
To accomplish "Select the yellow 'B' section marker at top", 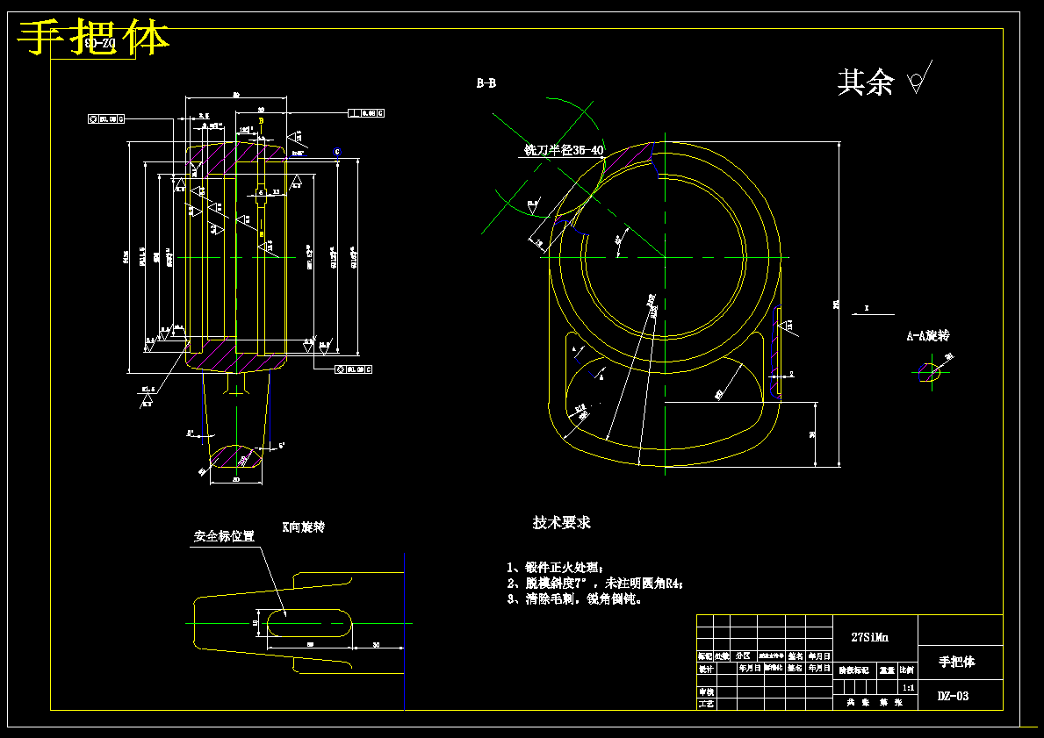I will point(261,120).
